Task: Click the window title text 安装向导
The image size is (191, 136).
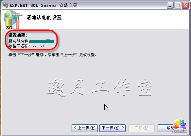Action: [x=68, y=6]
